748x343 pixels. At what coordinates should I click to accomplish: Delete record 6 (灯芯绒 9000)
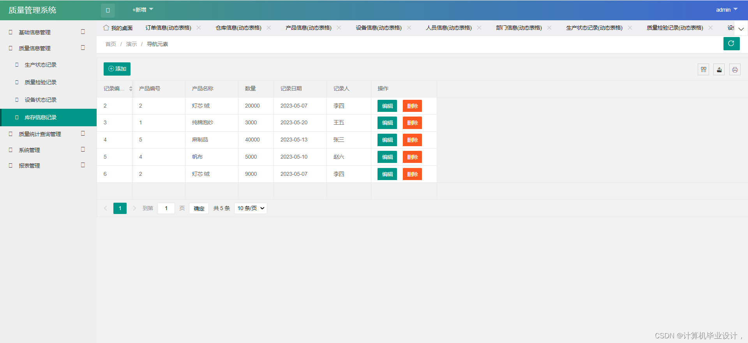tap(412, 174)
